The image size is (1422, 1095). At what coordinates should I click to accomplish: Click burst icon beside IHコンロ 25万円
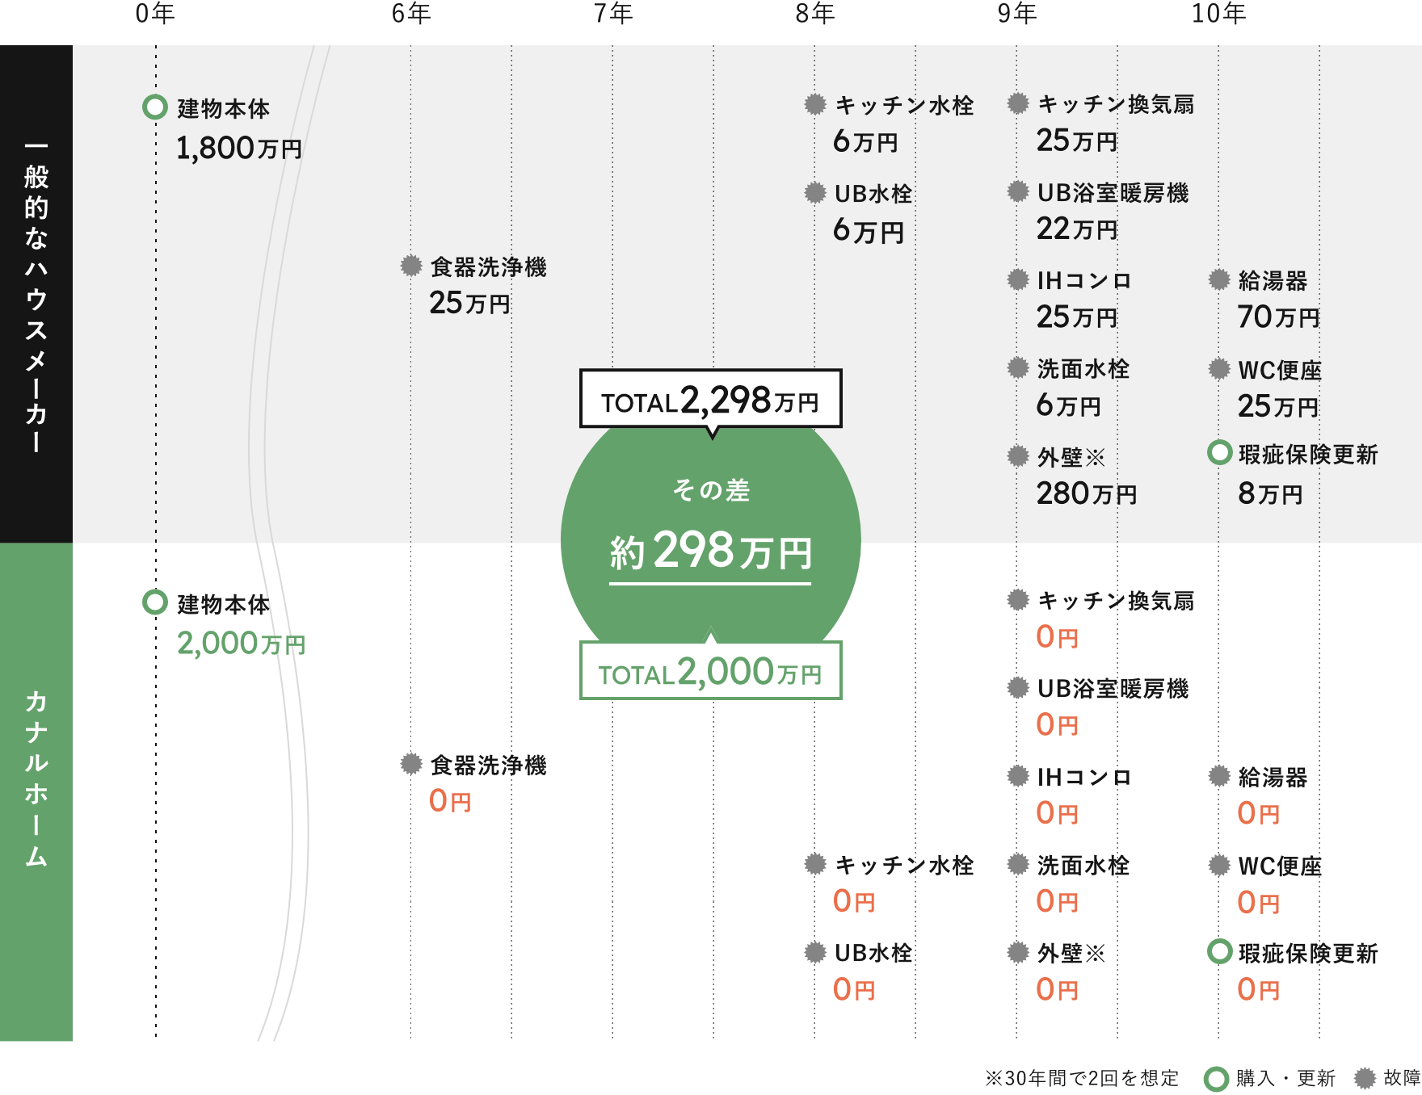tap(1018, 279)
